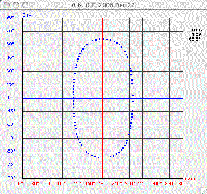Click the 180° azimuth tick label
This screenshot has width=207, height=194.
[103, 184]
